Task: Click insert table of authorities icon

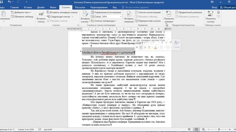Action: [218, 12]
